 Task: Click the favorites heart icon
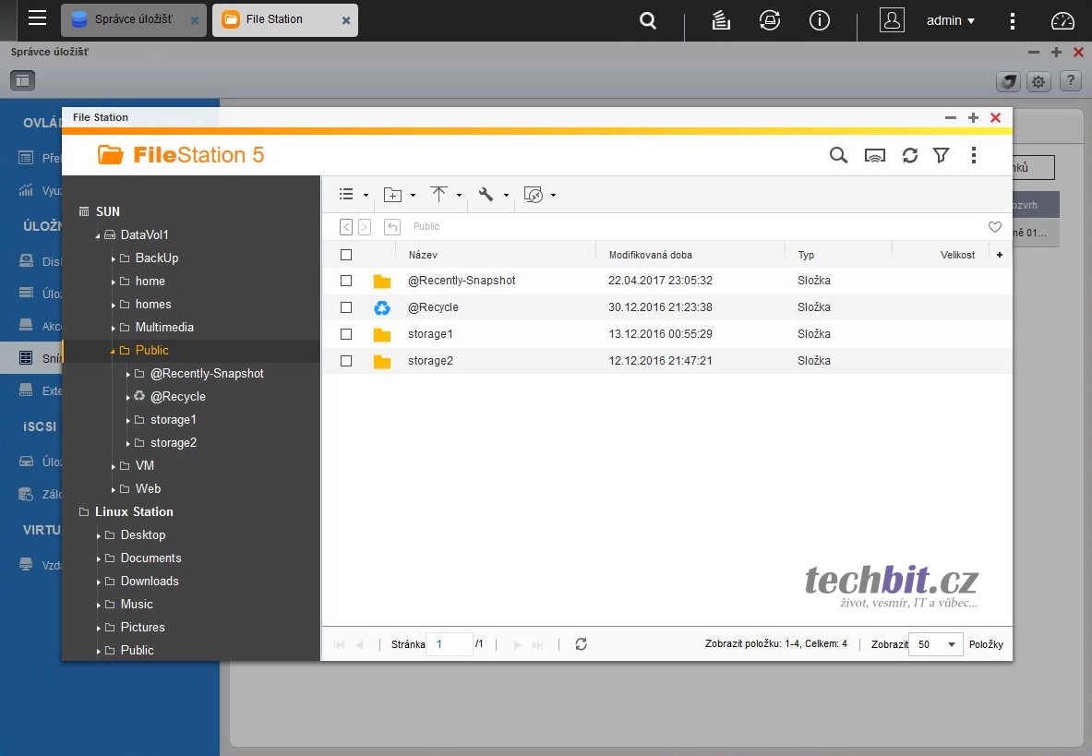994,227
